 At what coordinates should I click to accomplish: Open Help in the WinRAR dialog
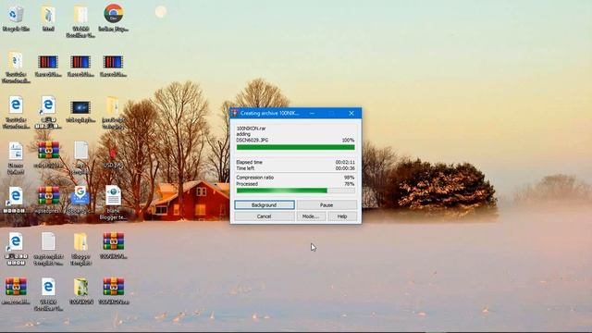342,216
